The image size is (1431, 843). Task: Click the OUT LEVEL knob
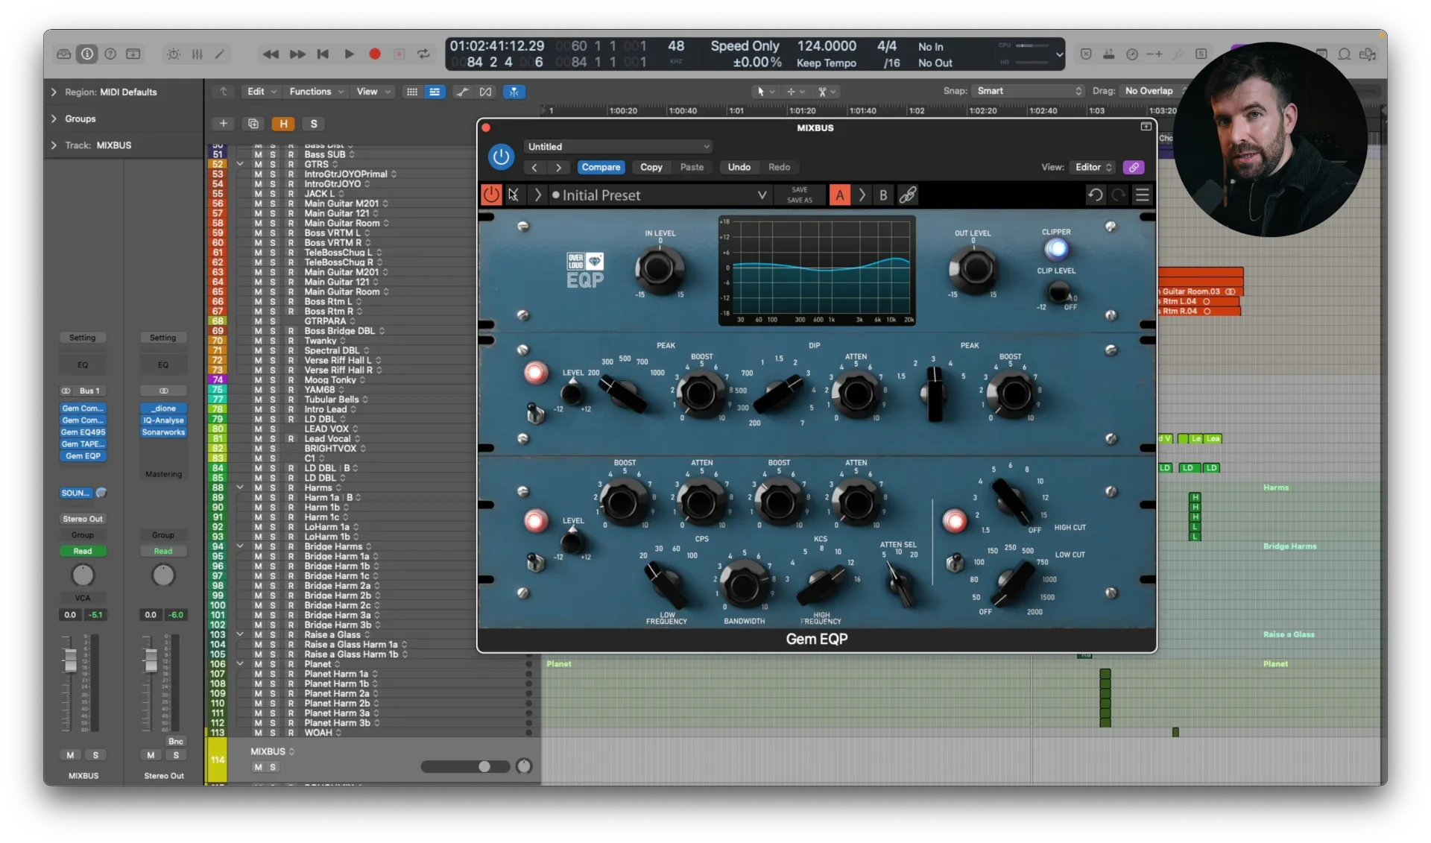click(x=973, y=269)
